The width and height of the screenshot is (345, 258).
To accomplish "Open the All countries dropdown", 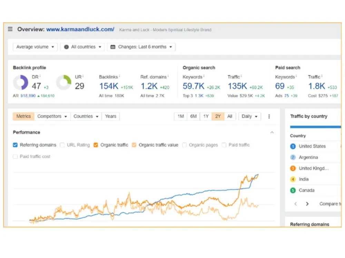I will (x=82, y=47).
